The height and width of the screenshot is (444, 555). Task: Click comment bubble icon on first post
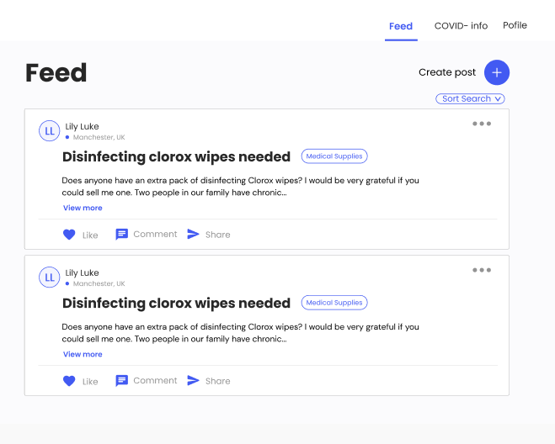click(122, 235)
